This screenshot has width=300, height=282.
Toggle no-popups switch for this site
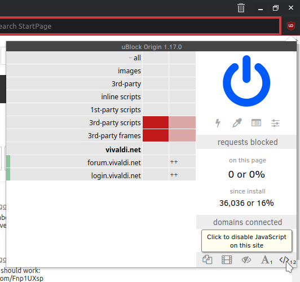(x=207, y=260)
